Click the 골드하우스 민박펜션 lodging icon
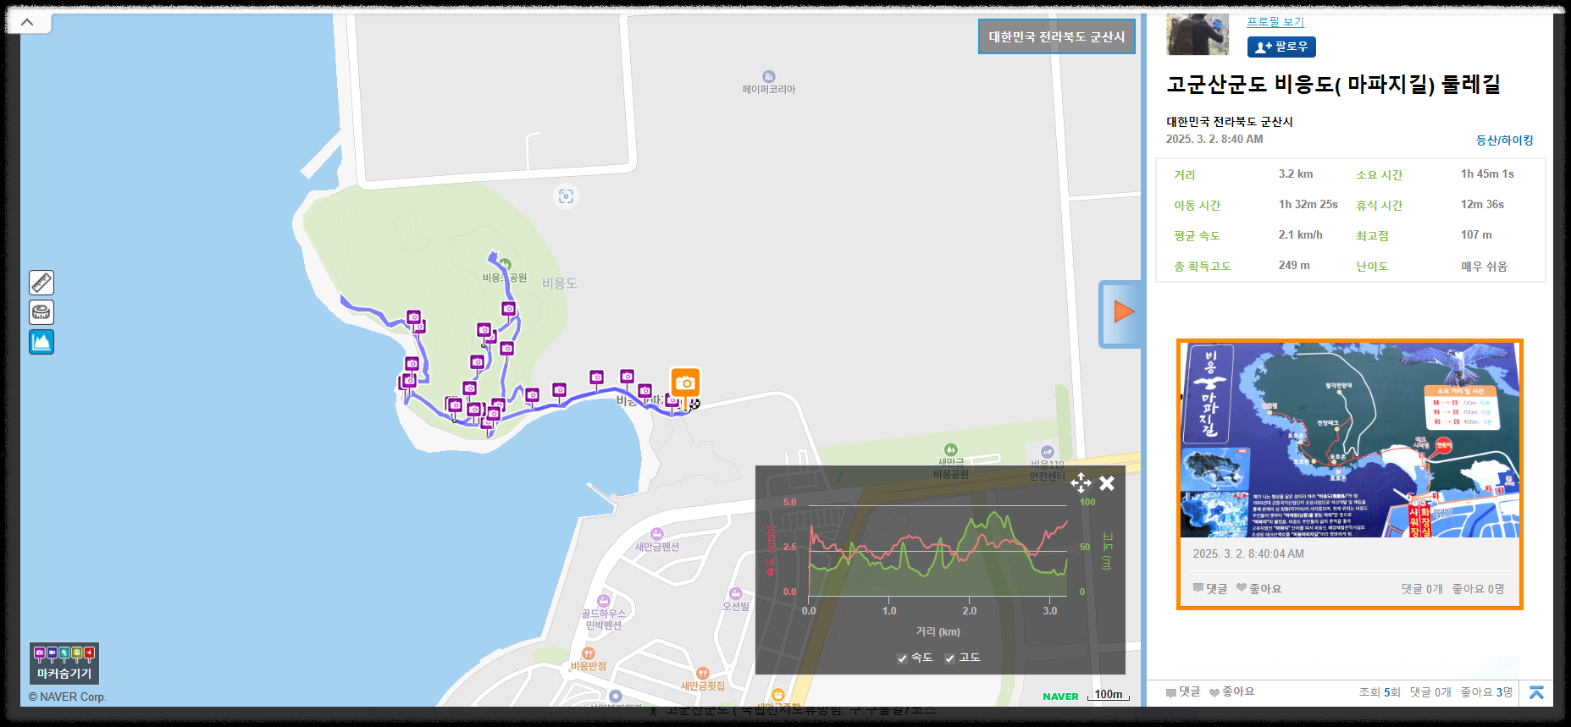The image size is (1571, 727). point(604,601)
